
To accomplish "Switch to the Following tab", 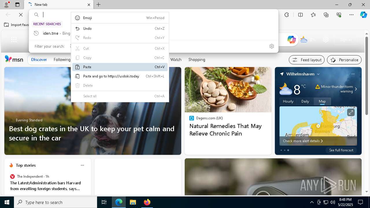I will click(62, 60).
